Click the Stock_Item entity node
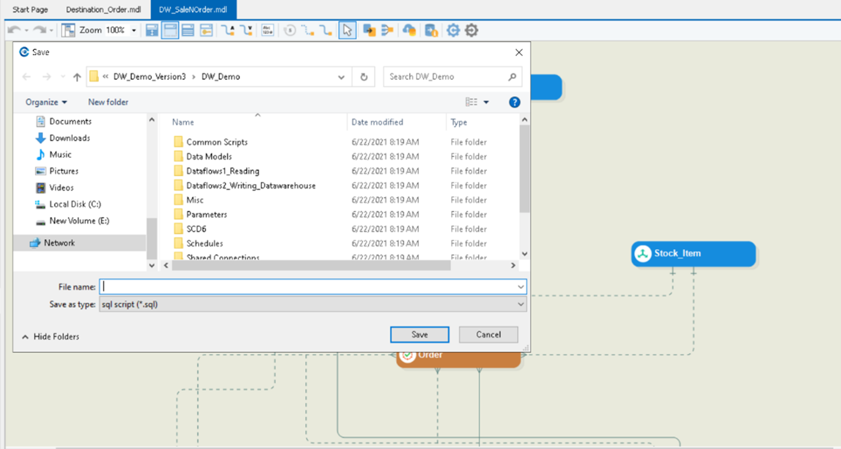 pos(693,254)
